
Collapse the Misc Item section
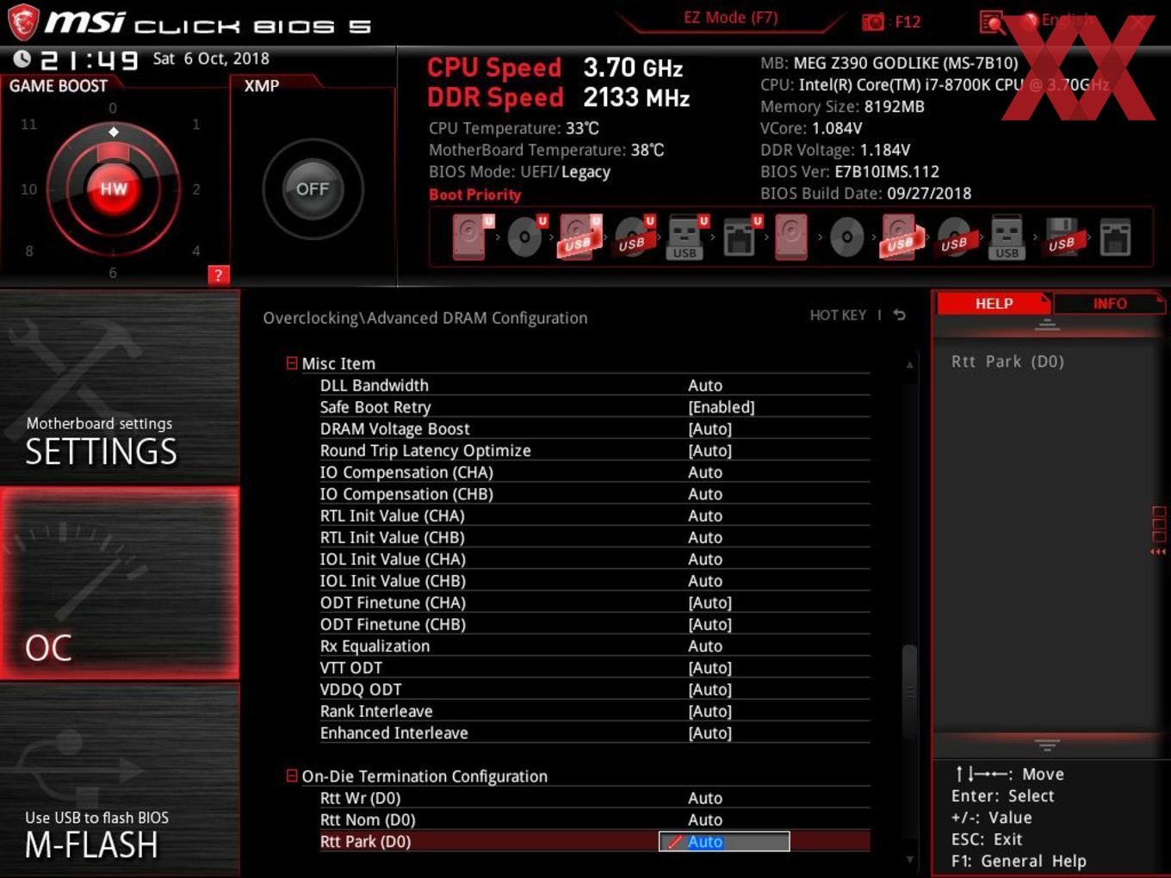[x=292, y=363]
